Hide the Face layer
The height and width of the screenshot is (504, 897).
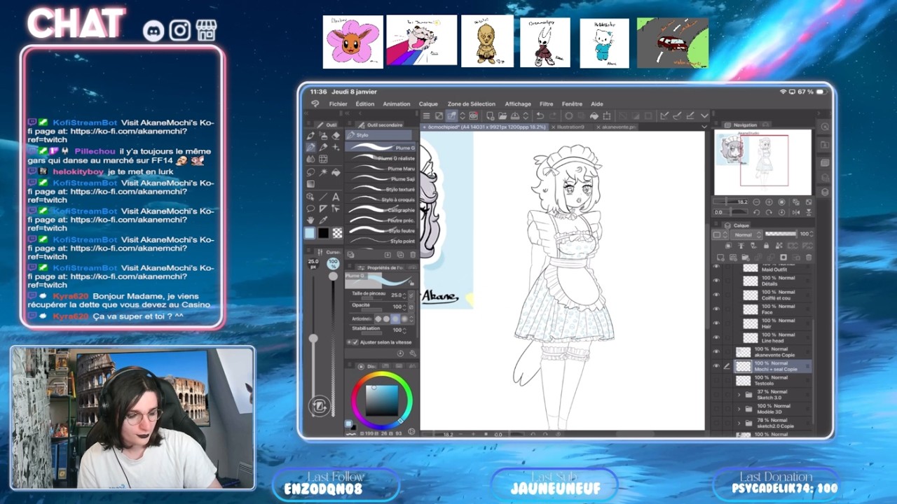point(716,309)
